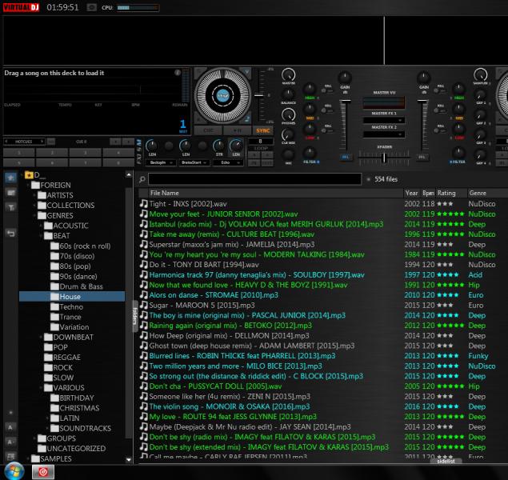
Task: Sort by Rating column header
Action: 451,193
